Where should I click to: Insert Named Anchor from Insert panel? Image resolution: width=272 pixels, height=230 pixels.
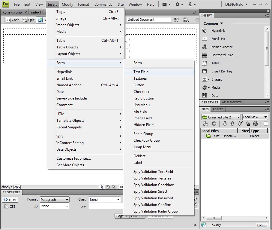point(222,47)
